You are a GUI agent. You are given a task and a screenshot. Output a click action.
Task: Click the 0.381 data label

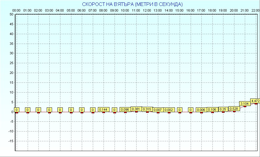136,109
